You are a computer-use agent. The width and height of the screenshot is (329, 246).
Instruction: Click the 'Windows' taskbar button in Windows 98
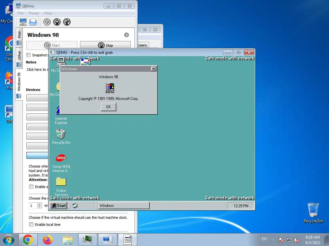[x=124, y=206]
